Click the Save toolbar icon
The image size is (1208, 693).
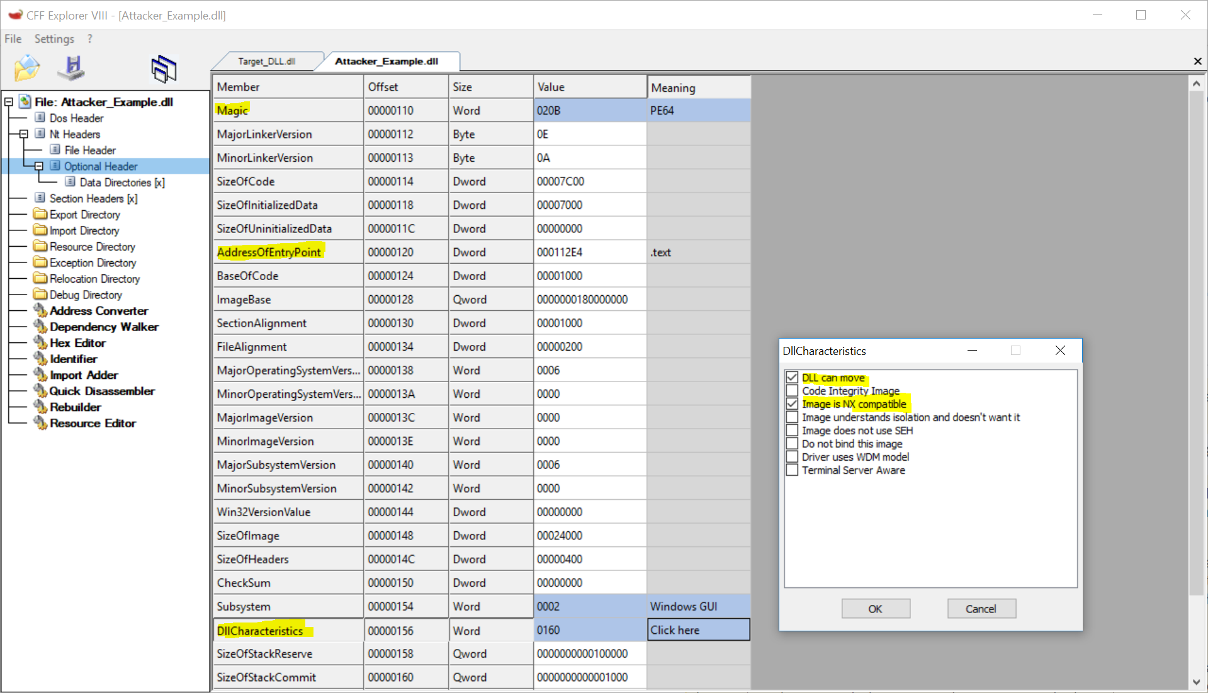71,68
